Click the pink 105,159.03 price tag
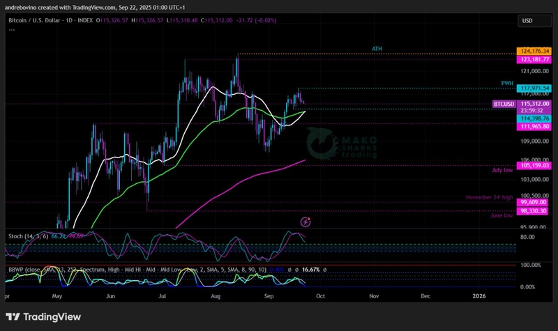Viewport: 558px width, 331px height. pos(535,166)
